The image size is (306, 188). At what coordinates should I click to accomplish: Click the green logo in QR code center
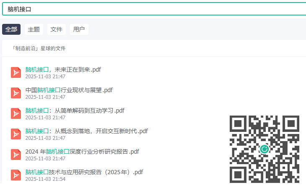[x=265, y=149]
